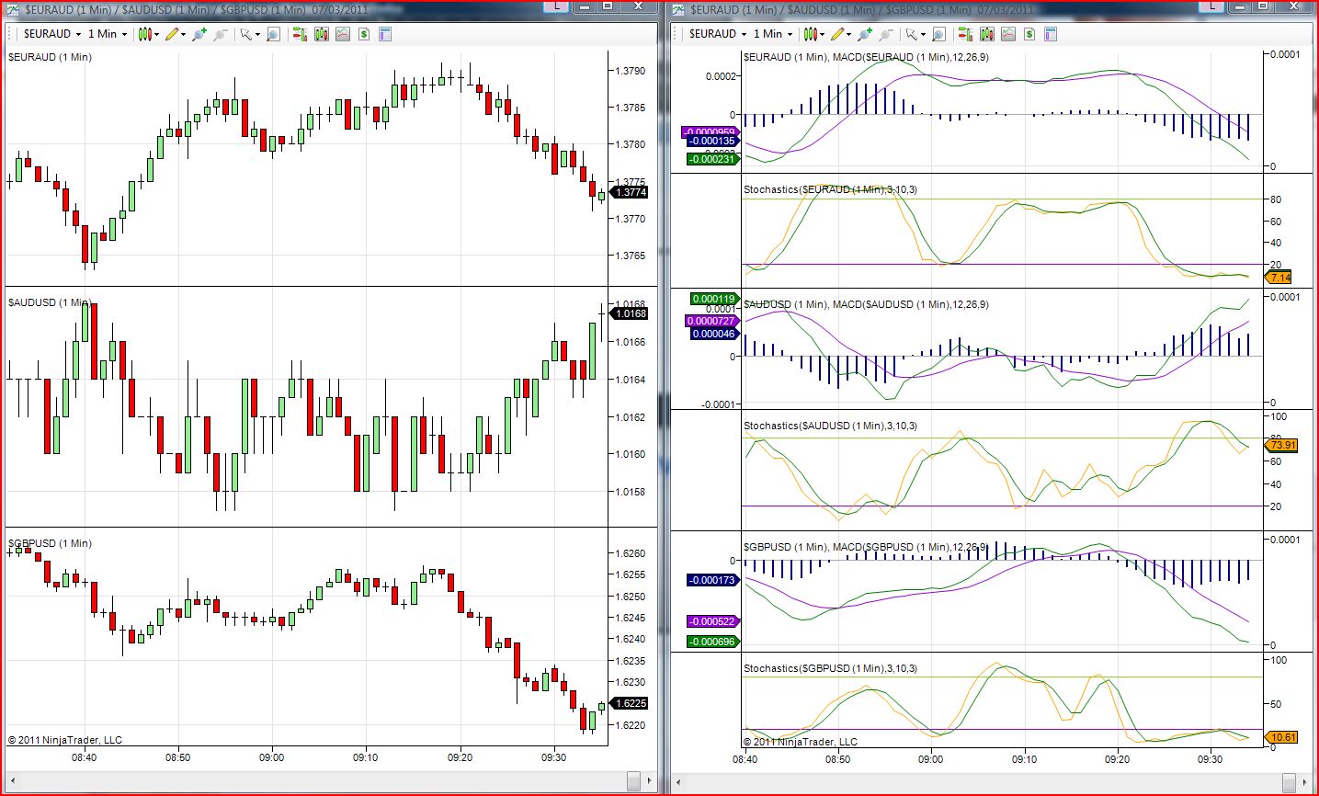The width and height of the screenshot is (1319, 796).
Task: Click the Stochastics($EURAUD) indicator label
Action: tap(830, 189)
